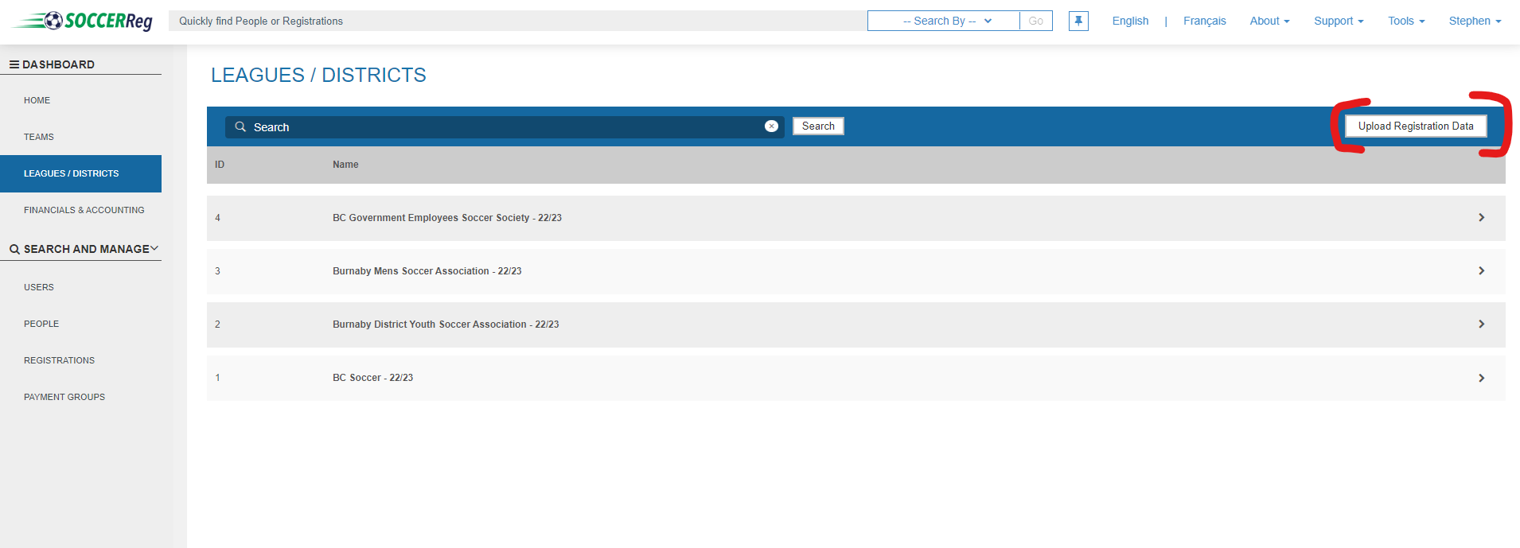The image size is (1520, 548).
Task: Go to Teams in the sidebar
Action: click(x=39, y=137)
